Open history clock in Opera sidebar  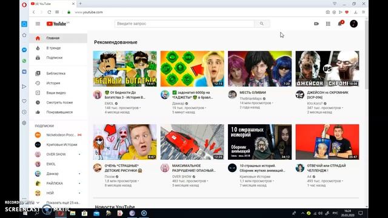24,112
